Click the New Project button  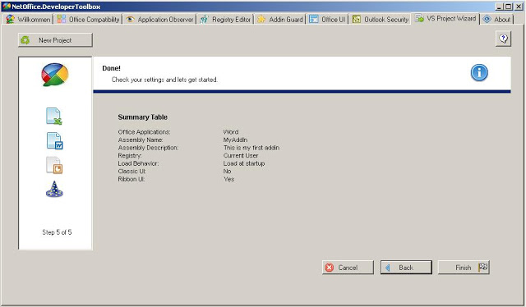click(55, 40)
